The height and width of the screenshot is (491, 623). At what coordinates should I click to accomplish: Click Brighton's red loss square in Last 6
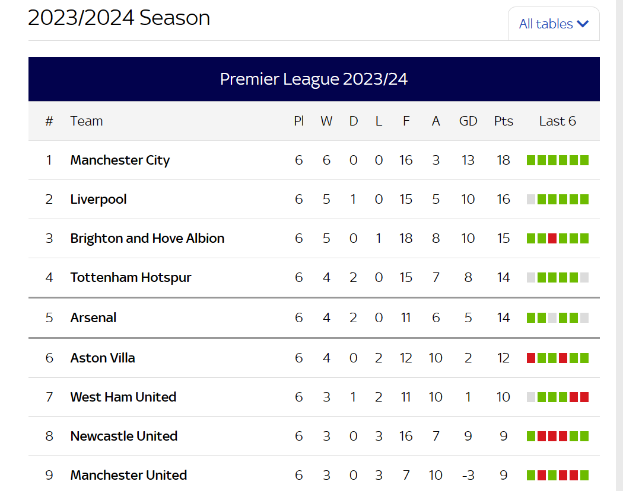pyautogui.click(x=552, y=238)
